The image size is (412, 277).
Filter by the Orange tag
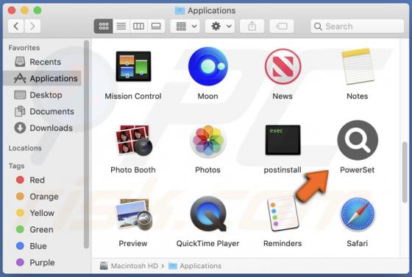coord(42,197)
